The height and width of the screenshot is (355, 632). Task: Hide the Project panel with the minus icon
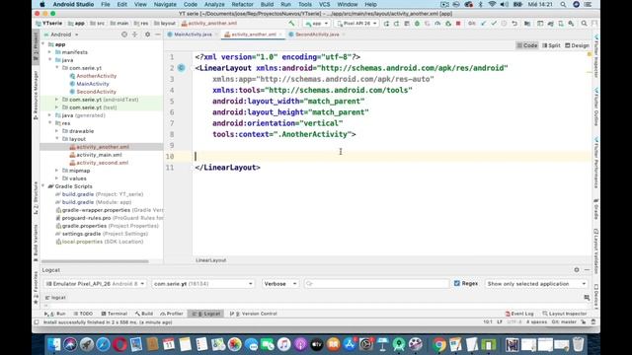[x=158, y=35]
